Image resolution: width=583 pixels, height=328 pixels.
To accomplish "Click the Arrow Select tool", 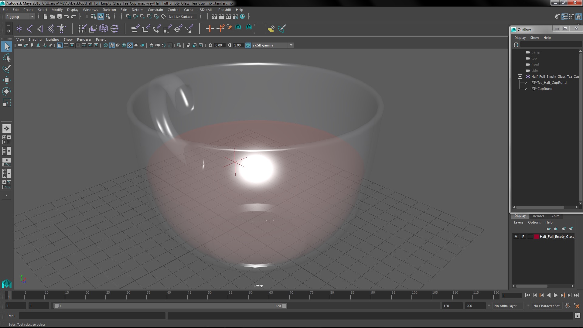I will coord(7,46).
